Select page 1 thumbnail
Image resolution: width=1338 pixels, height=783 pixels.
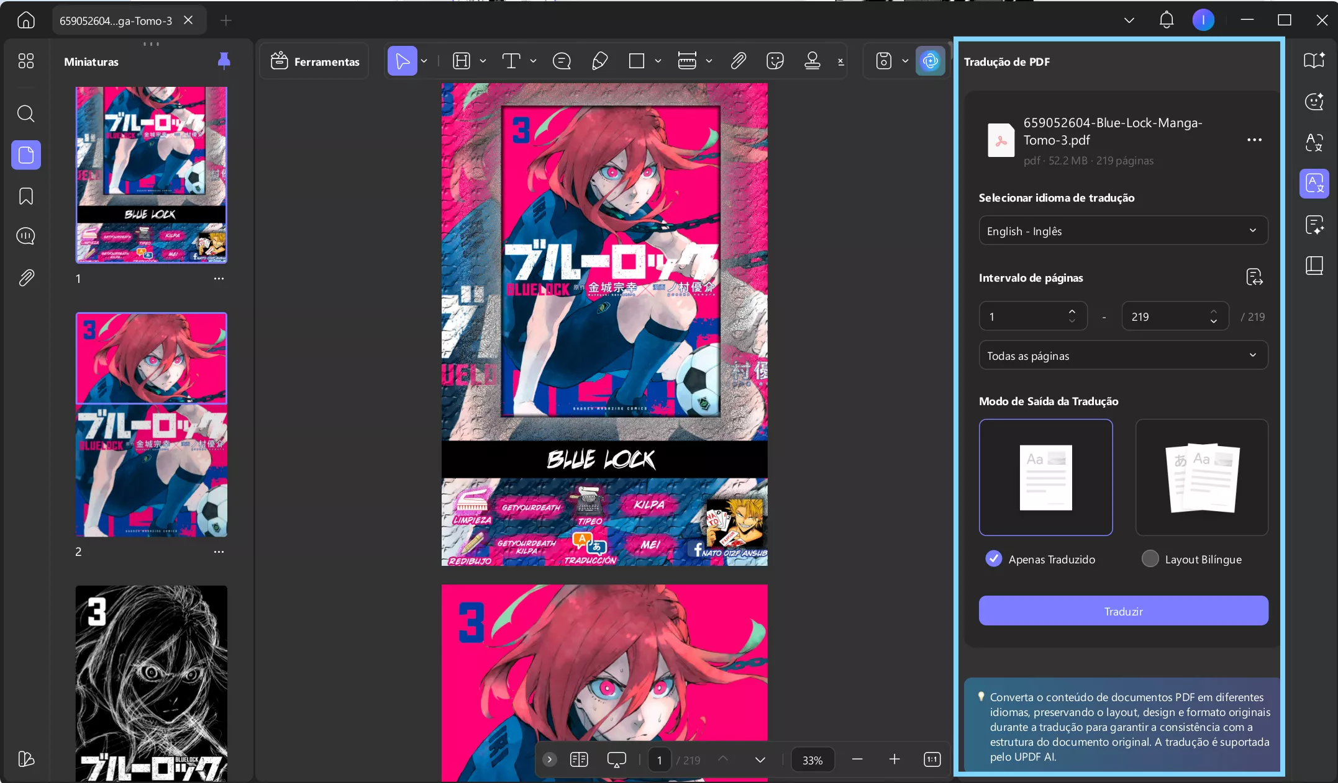tap(151, 175)
